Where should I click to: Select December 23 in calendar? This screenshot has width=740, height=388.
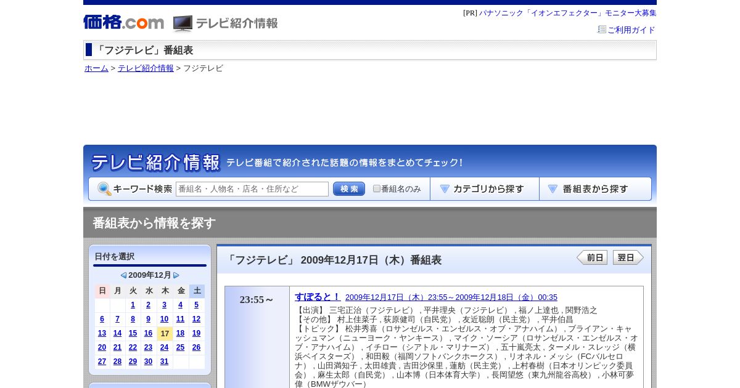click(x=148, y=347)
